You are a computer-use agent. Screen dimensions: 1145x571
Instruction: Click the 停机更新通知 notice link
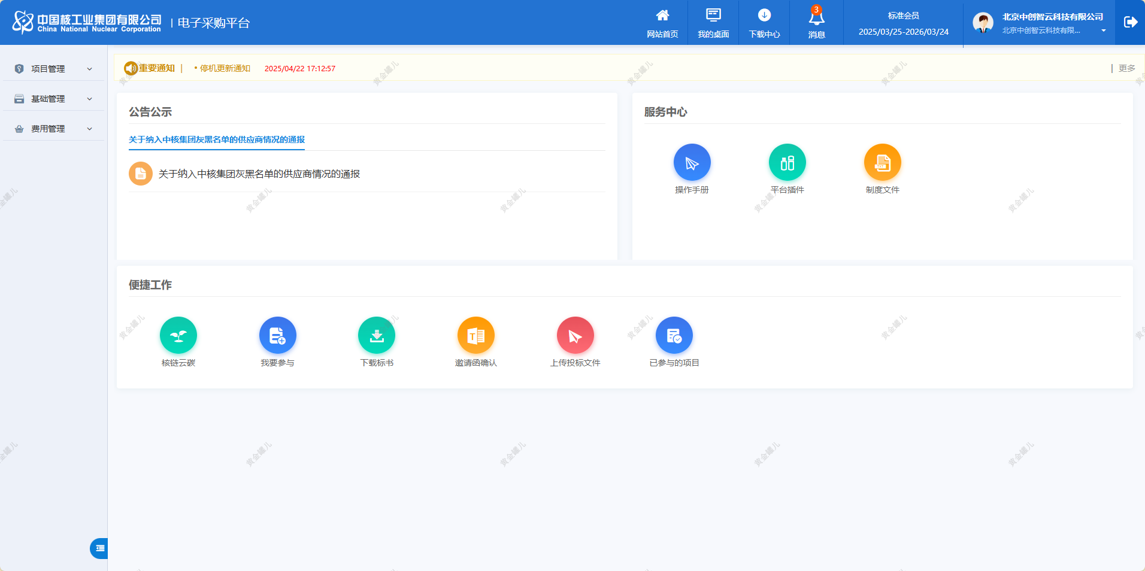point(225,69)
